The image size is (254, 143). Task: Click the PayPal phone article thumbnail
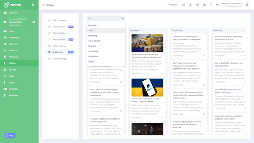coord(147,87)
